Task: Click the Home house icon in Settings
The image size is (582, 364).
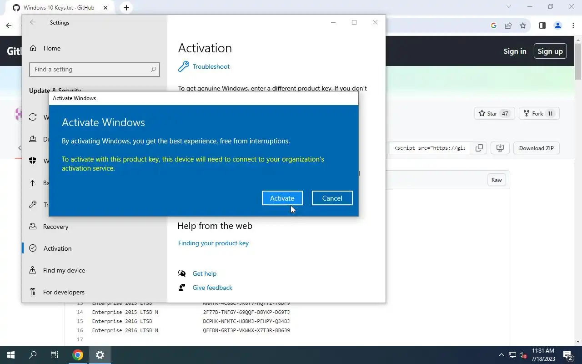Action: point(33,48)
